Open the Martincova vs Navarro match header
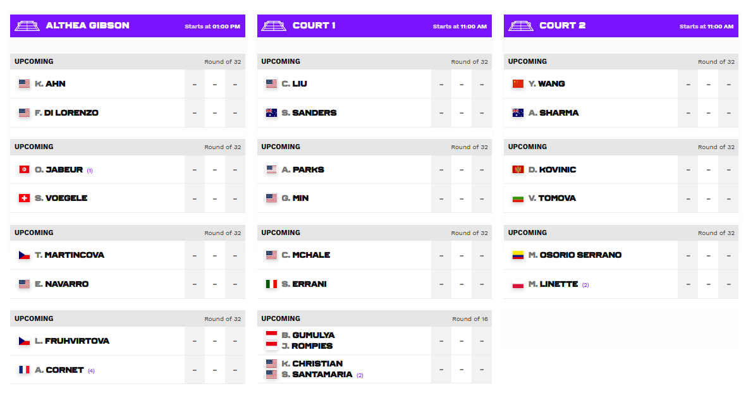This screenshot has height=393, width=746. click(128, 233)
